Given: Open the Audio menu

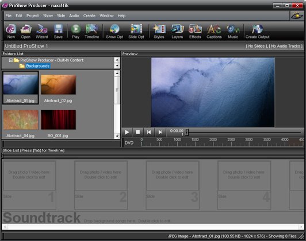Looking at the screenshot, I should click(x=74, y=15).
